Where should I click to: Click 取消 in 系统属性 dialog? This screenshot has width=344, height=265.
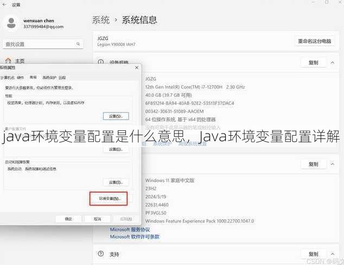pos(98,219)
